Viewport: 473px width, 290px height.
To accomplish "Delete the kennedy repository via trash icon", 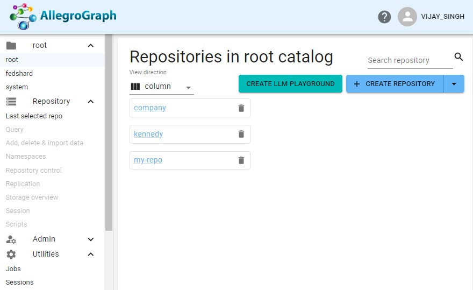I will 241,134.
